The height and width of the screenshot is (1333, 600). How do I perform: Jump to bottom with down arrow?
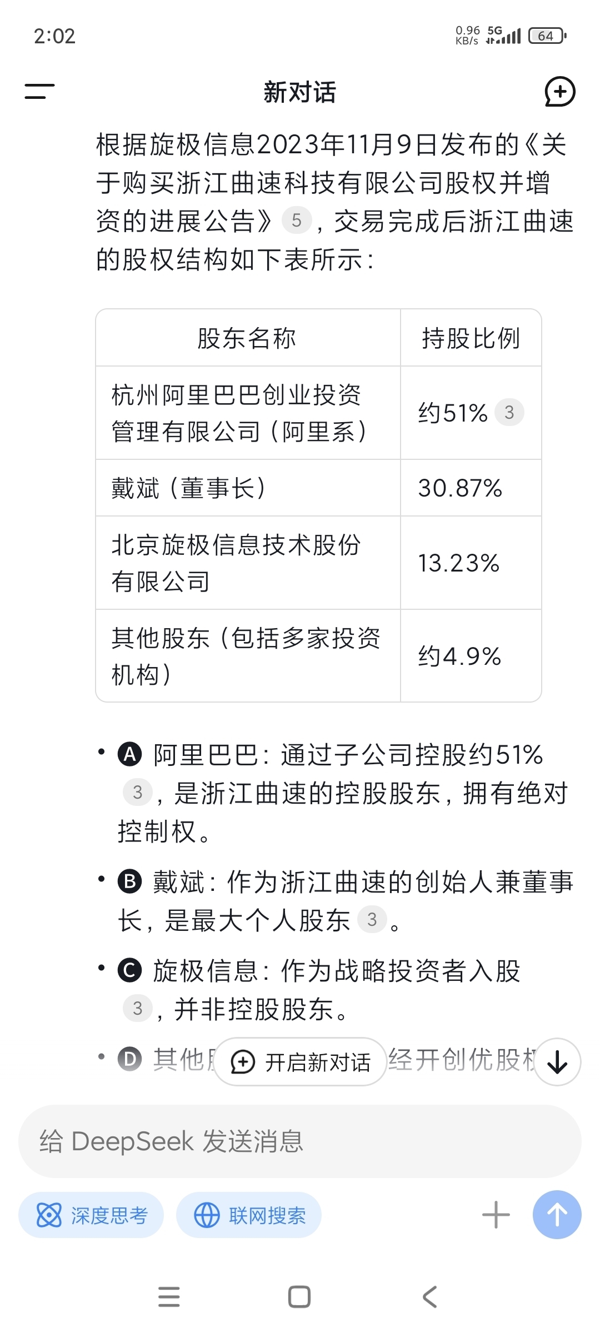pos(557,1062)
